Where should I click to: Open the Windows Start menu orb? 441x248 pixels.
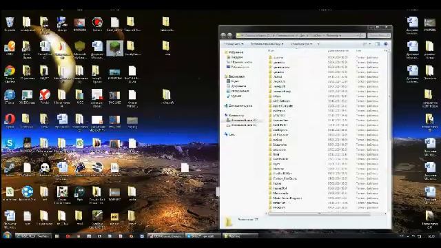coord(7,236)
